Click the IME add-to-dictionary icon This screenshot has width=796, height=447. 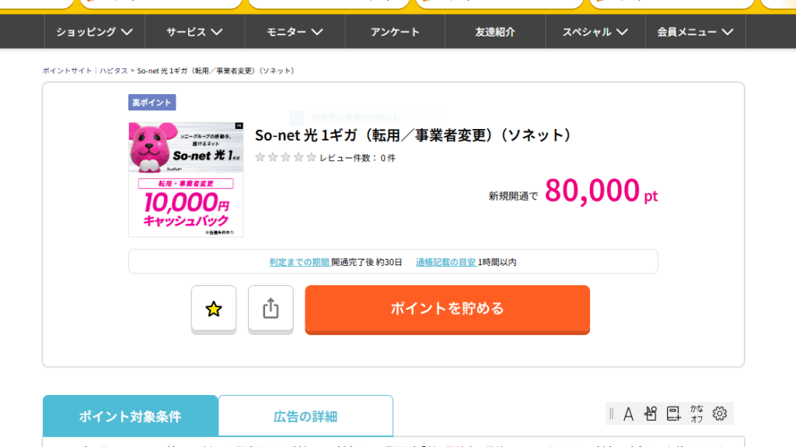(x=673, y=414)
